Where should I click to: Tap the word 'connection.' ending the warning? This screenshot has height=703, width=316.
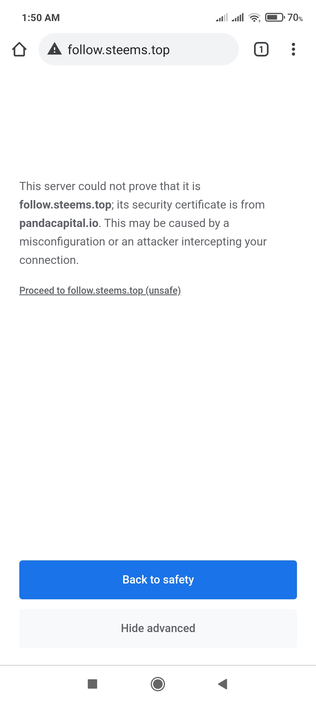point(49,260)
